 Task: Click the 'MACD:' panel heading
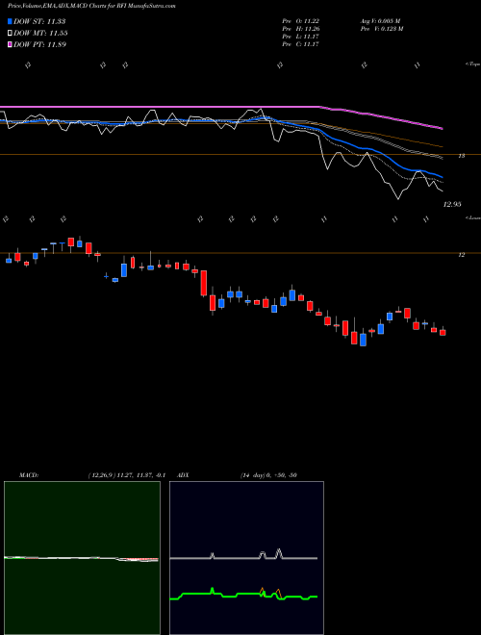click(x=29, y=475)
